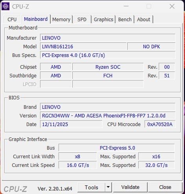Select Southbridge Rev. value 51
This screenshot has height=194, width=185.
click(167, 76)
